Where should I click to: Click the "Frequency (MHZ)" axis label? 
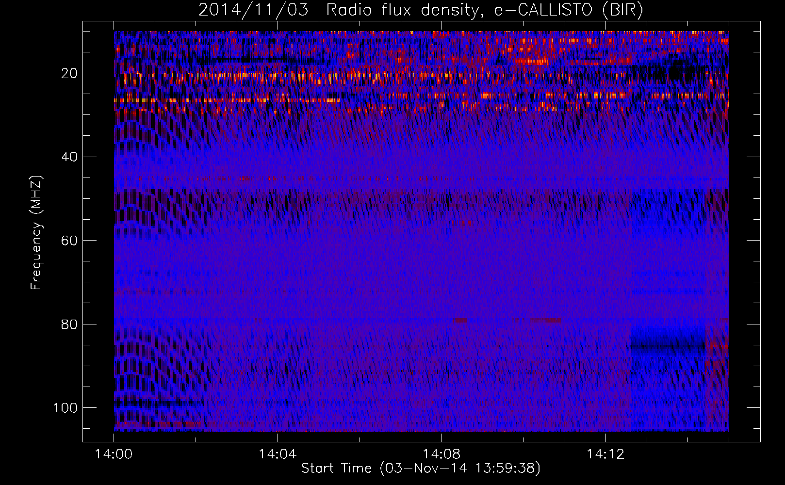[36, 233]
